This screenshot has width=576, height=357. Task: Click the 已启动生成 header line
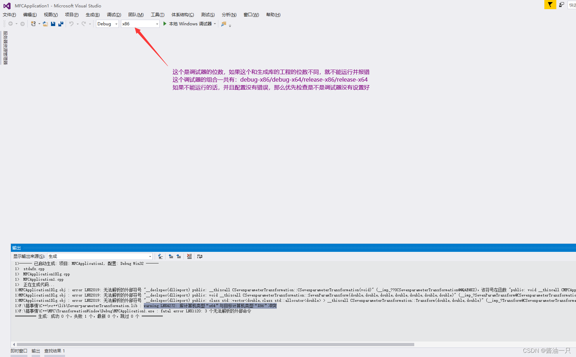(x=87, y=264)
